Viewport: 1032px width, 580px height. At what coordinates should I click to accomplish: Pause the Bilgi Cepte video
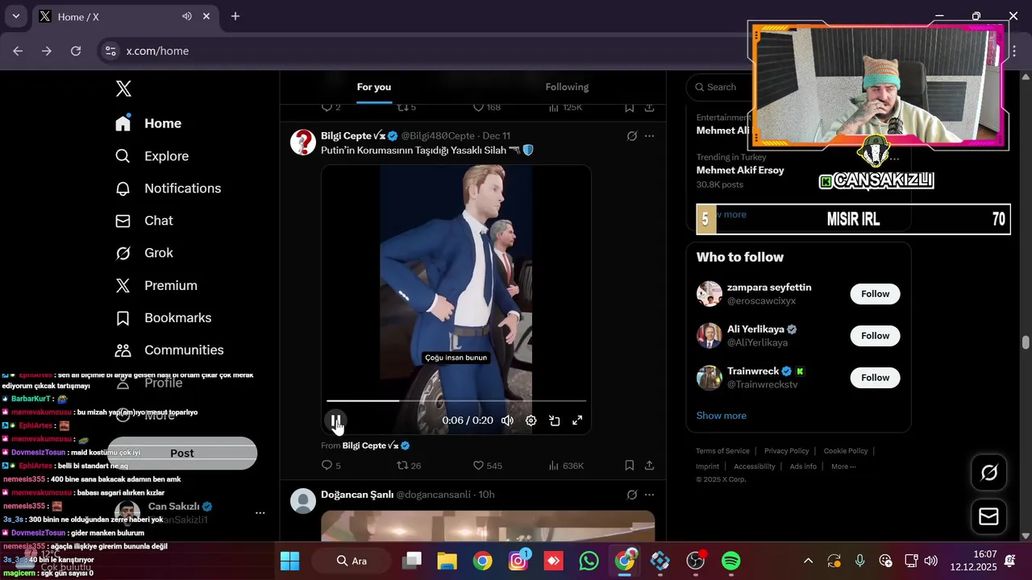coord(335,420)
